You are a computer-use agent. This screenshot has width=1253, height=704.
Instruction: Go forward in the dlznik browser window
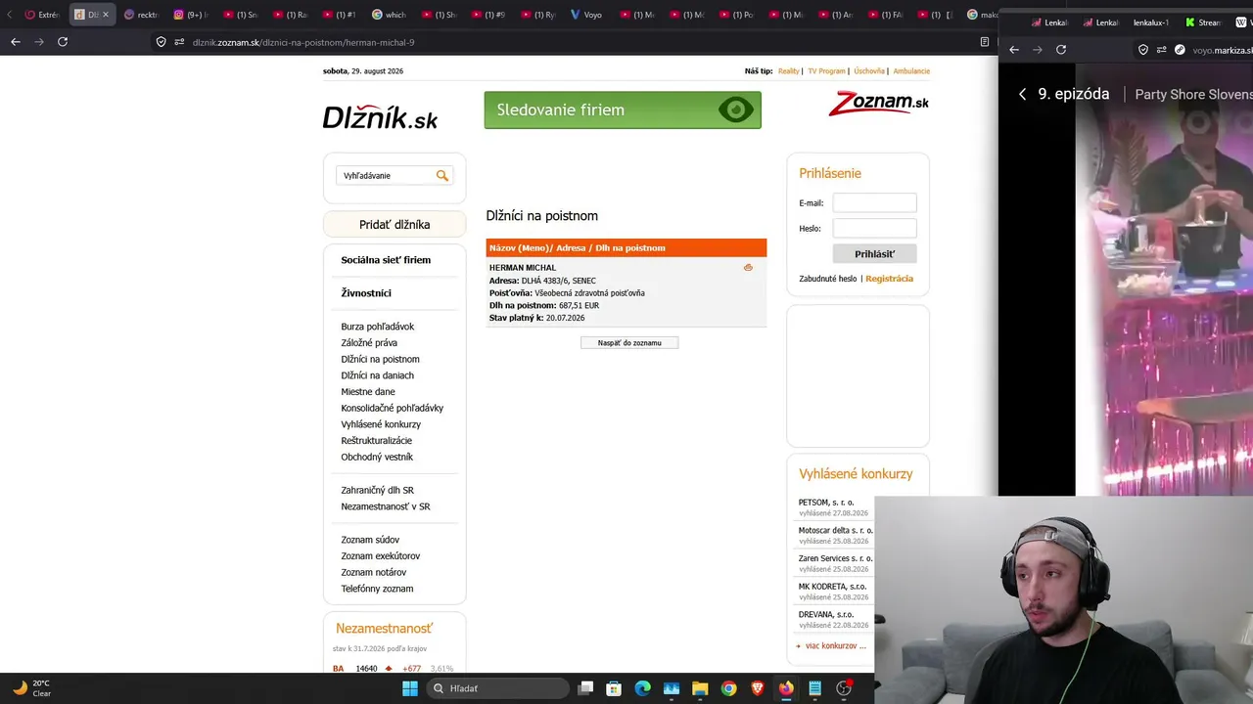pos(39,42)
